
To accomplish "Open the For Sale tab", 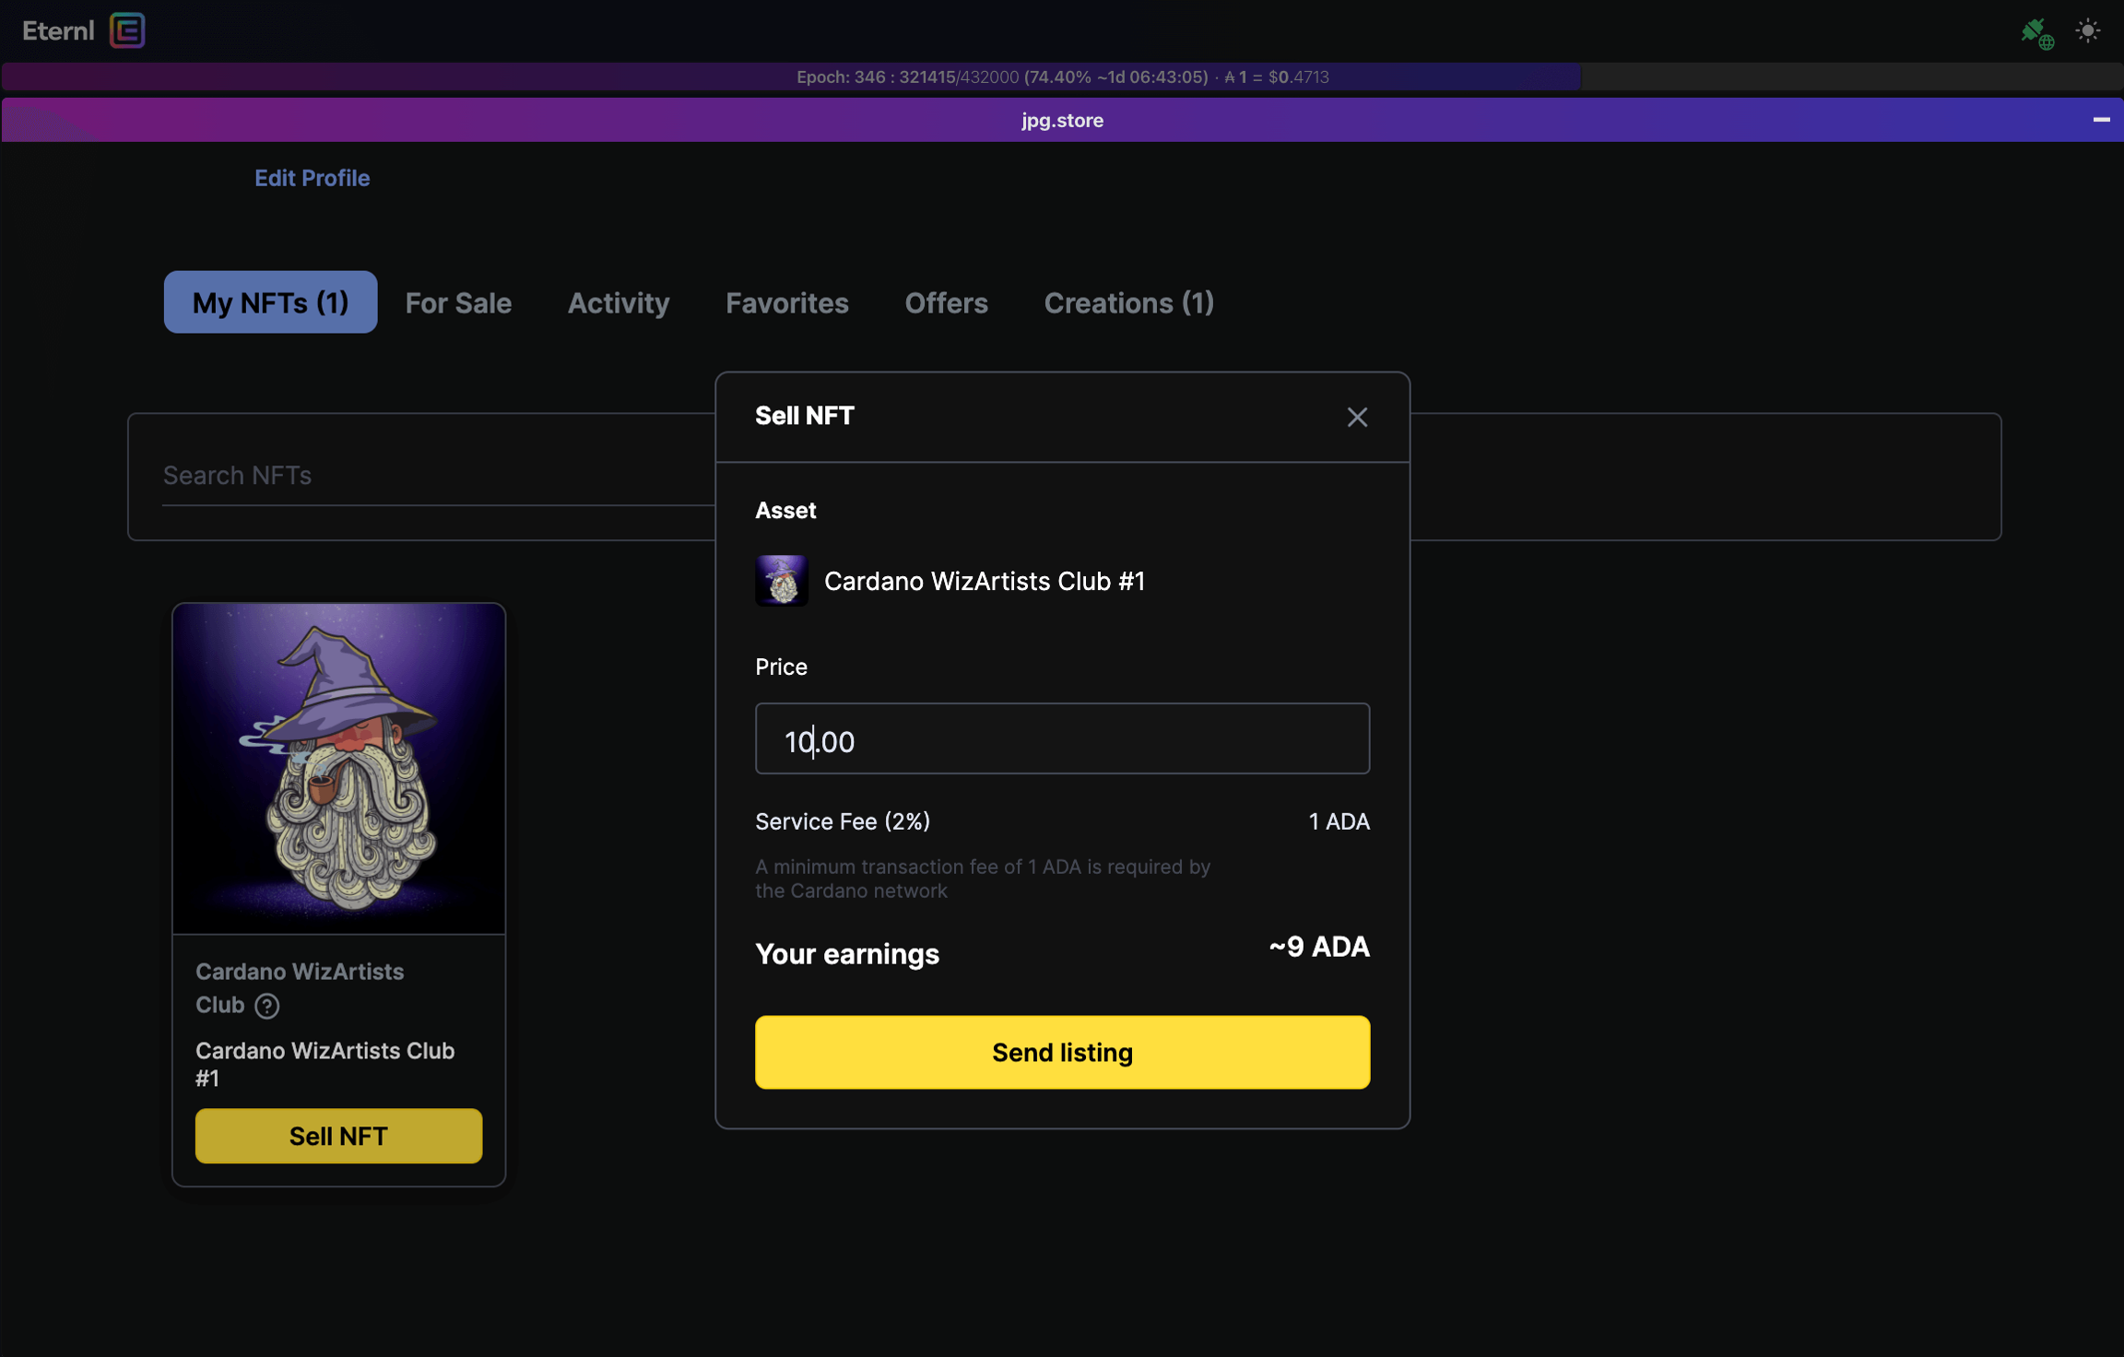I will pyautogui.click(x=458, y=302).
